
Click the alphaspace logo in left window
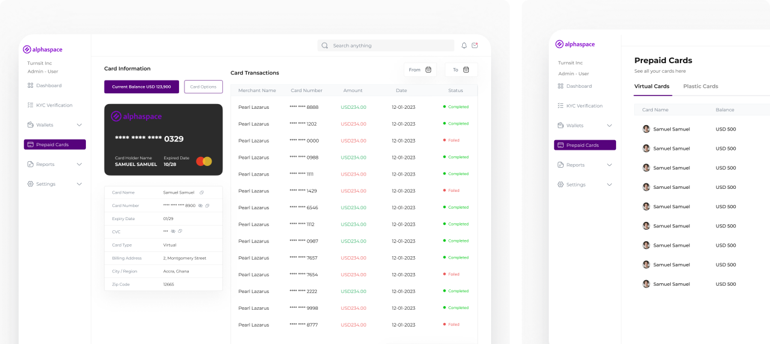point(43,49)
